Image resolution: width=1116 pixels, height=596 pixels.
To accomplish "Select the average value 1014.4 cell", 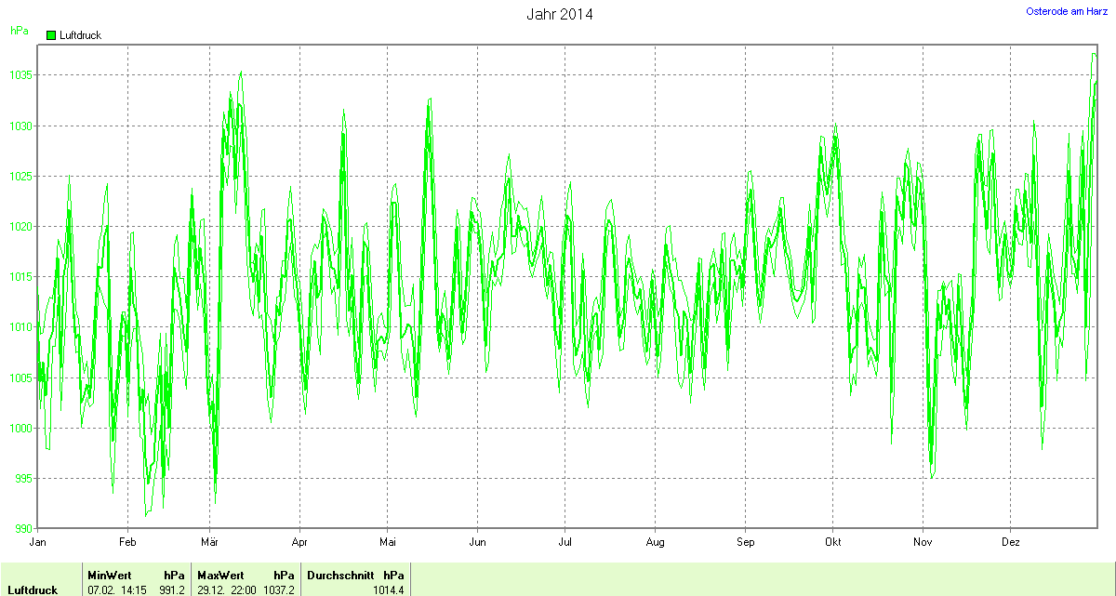I will (388, 589).
